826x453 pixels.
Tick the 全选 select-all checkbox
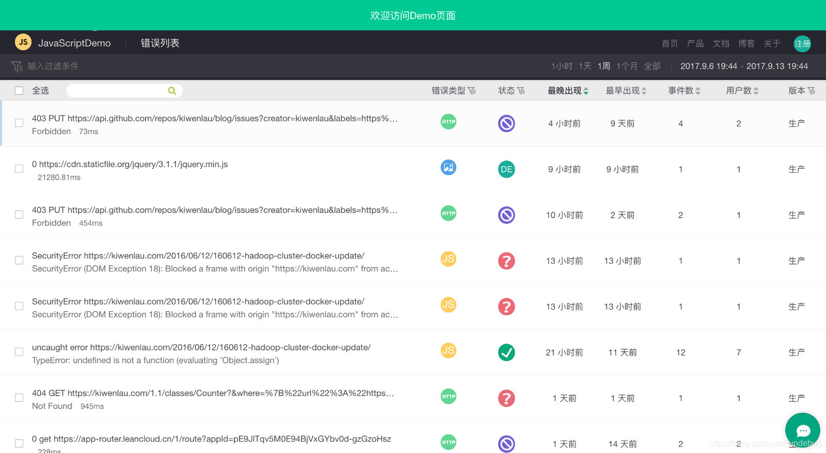click(19, 90)
